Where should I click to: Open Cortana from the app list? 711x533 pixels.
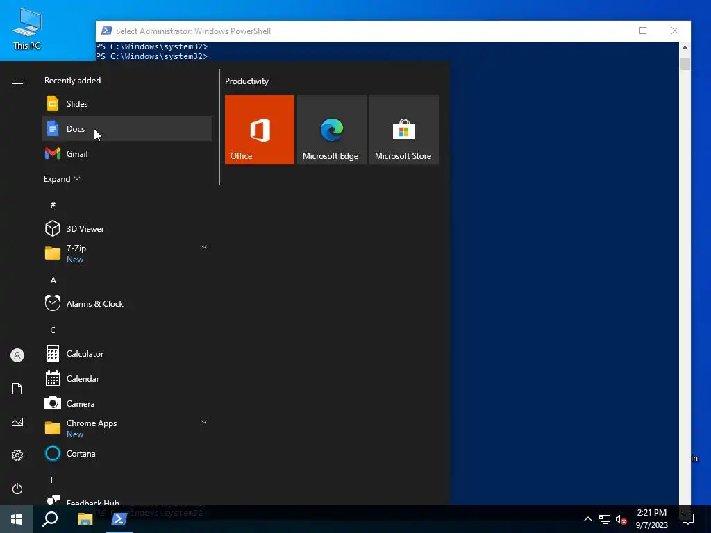pyautogui.click(x=127, y=453)
